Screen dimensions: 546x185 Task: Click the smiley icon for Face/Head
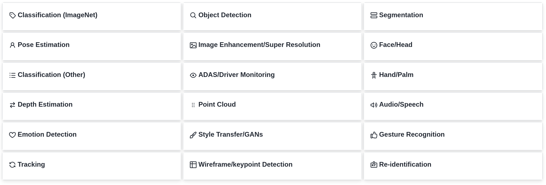(374, 45)
